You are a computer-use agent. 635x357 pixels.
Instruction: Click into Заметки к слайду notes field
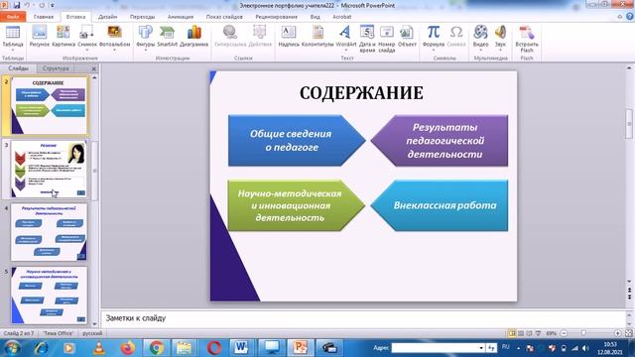point(362,318)
